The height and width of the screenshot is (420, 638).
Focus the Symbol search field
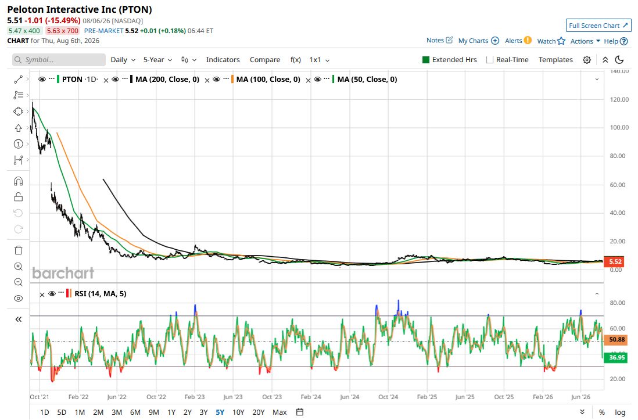pos(59,60)
